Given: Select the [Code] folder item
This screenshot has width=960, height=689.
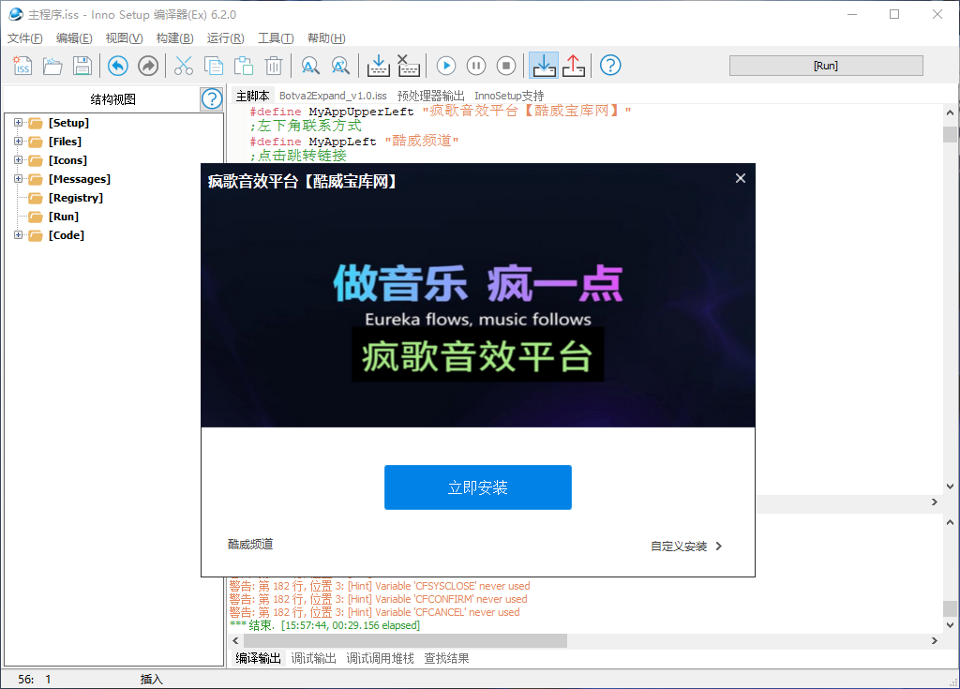Looking at the screenshot, I should 67,236.
